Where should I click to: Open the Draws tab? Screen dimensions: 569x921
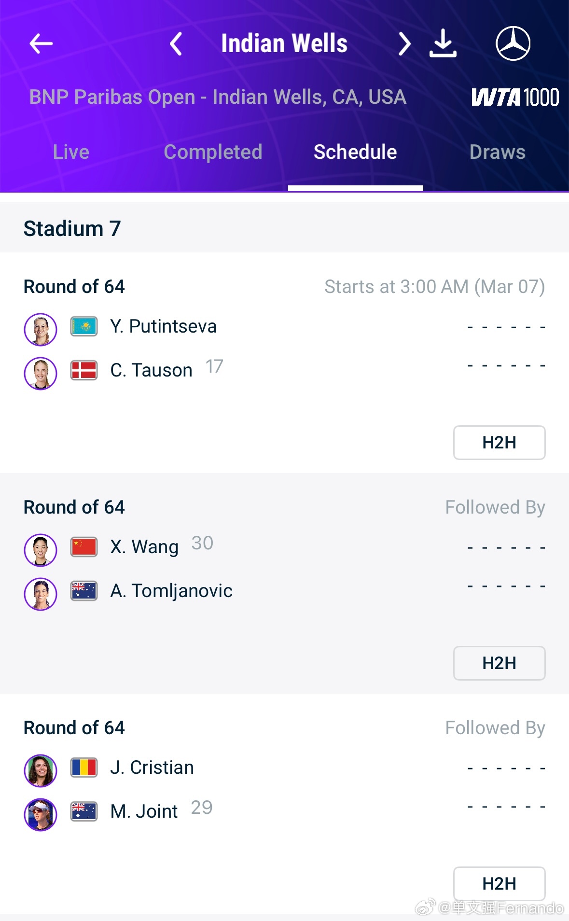tap(497, 152)
